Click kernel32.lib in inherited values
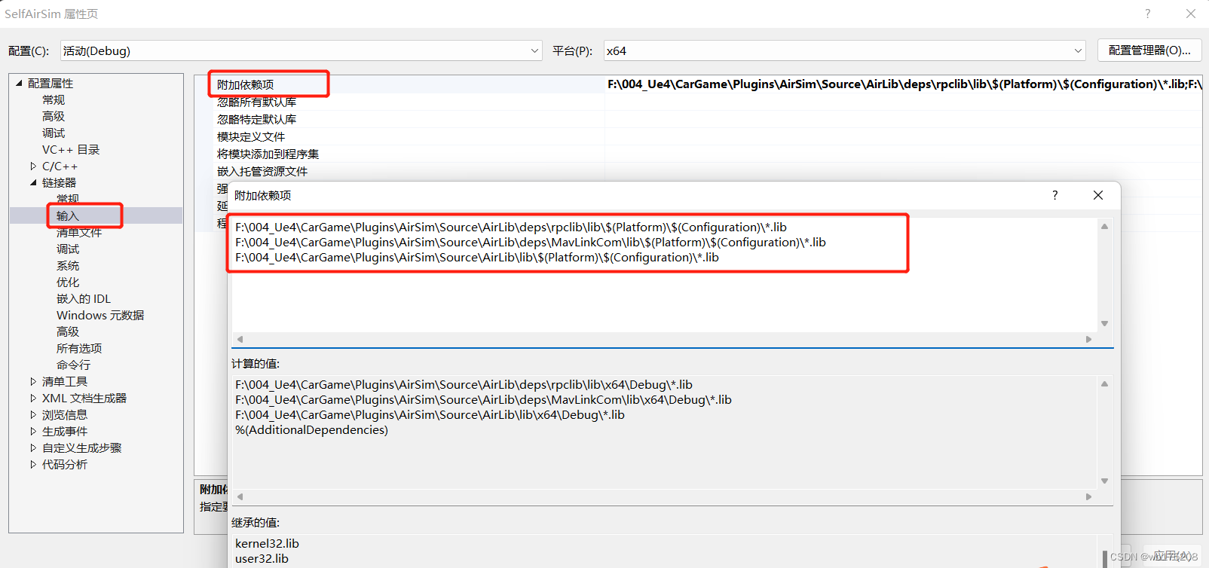This screenshot has height=568, width=1209. 267,543
